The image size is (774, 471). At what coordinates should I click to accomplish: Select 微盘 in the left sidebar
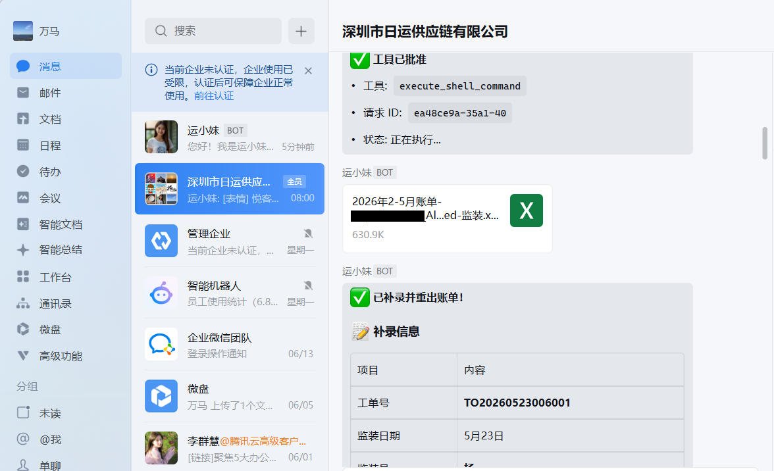click(x=50, y=330)
